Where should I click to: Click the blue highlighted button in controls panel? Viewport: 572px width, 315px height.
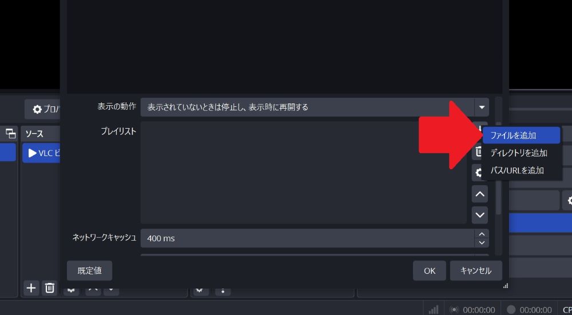coord(540,223)
